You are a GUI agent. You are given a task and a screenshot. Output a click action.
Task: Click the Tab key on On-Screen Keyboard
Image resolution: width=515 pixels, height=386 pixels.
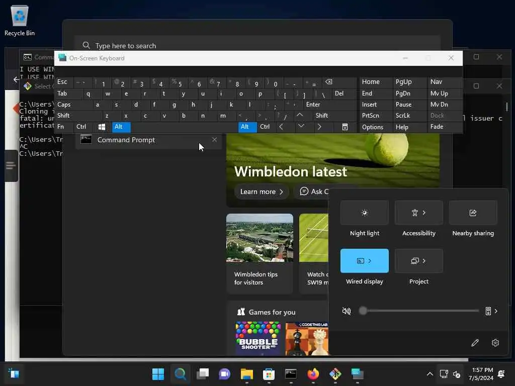(68, 93)
